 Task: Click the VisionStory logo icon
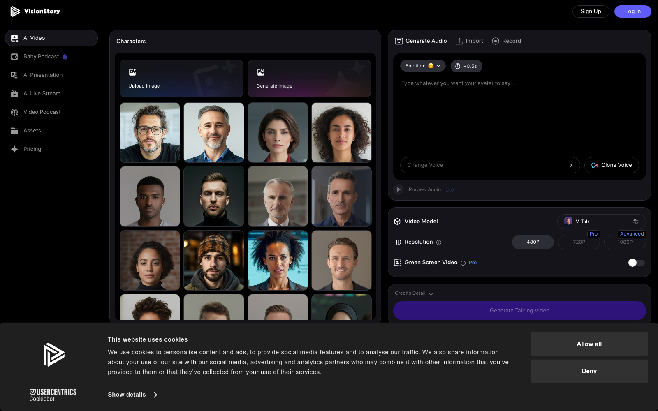[15, 12]
